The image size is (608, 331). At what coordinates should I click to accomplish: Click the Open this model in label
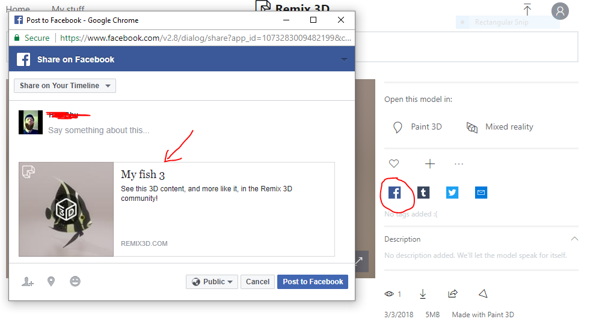point(418,100)
